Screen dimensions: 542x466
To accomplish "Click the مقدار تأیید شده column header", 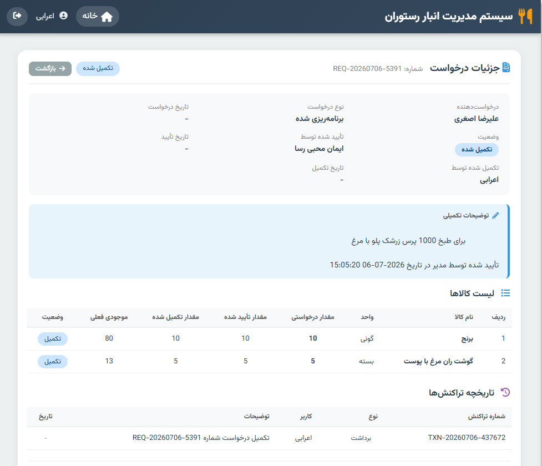I will [x=245, y=317].
